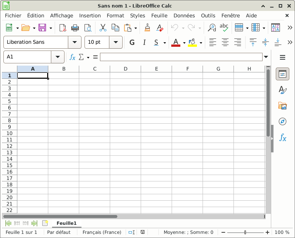Sort data with the AZ icon
This screenshot has width=295, height=238.
(x=275, y=28)
